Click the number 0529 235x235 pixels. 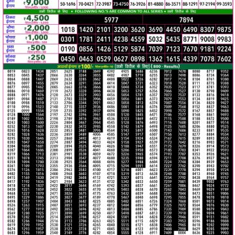tap(104, 59)
